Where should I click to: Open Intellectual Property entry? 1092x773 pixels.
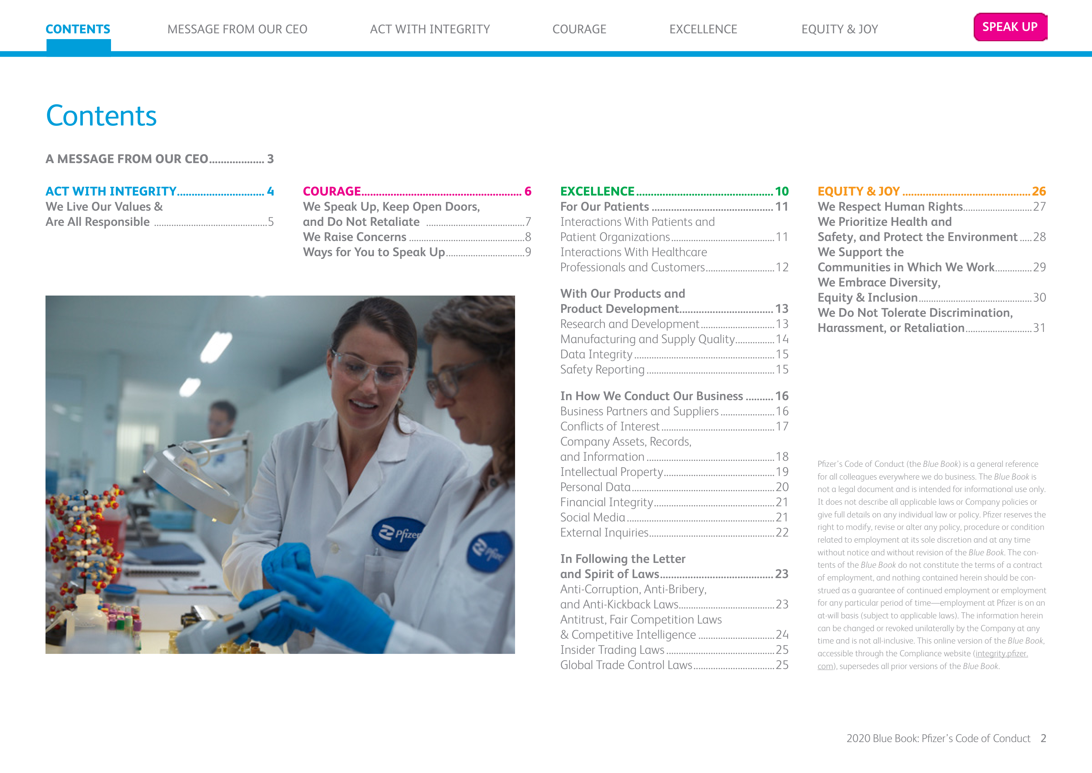coord(674,472)
